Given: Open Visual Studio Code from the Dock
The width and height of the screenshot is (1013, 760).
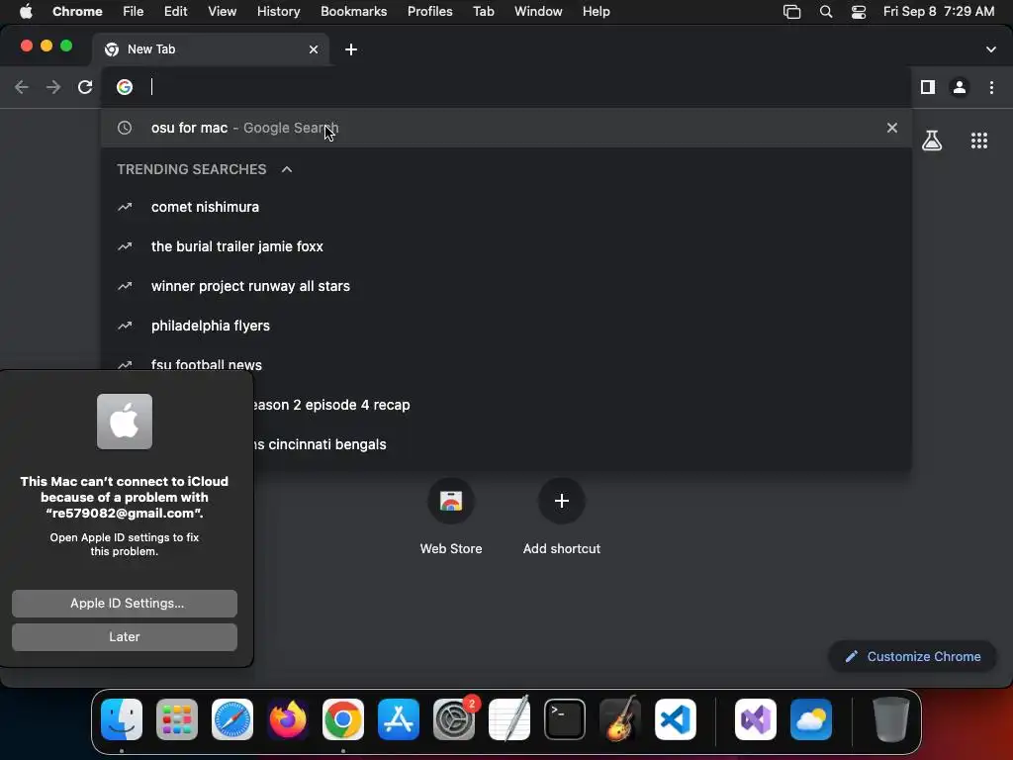Looking at the screenshot, I should click(x=676, y=719).
